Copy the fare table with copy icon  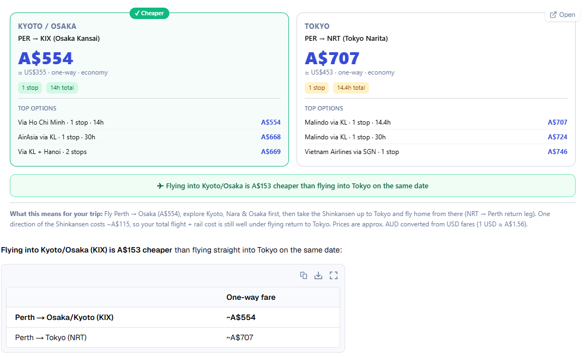pos(304,275)
